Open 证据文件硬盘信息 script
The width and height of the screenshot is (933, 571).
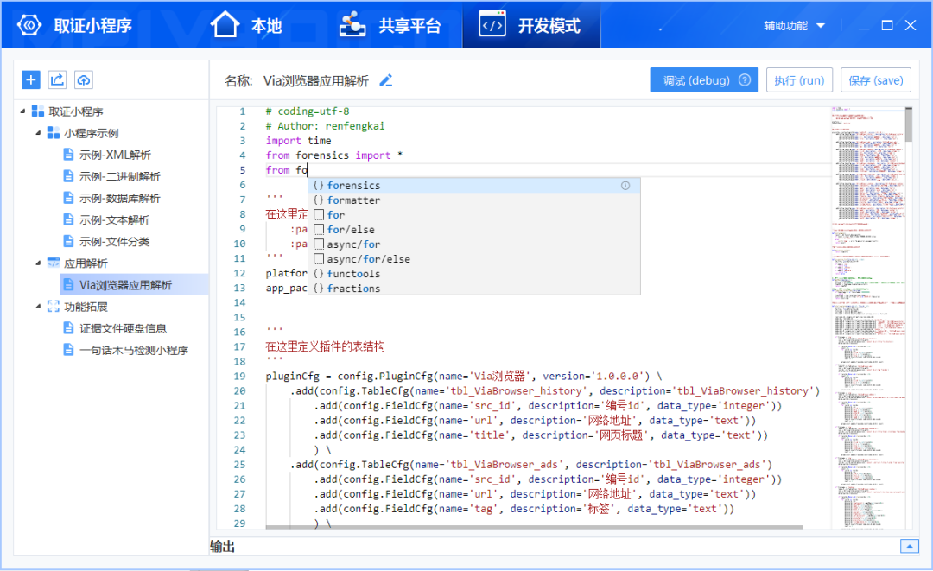click(x=123, y=328)
